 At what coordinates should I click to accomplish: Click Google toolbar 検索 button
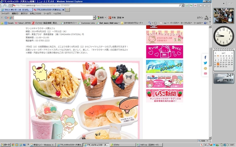pyautogui.click(x=100, y=18)
